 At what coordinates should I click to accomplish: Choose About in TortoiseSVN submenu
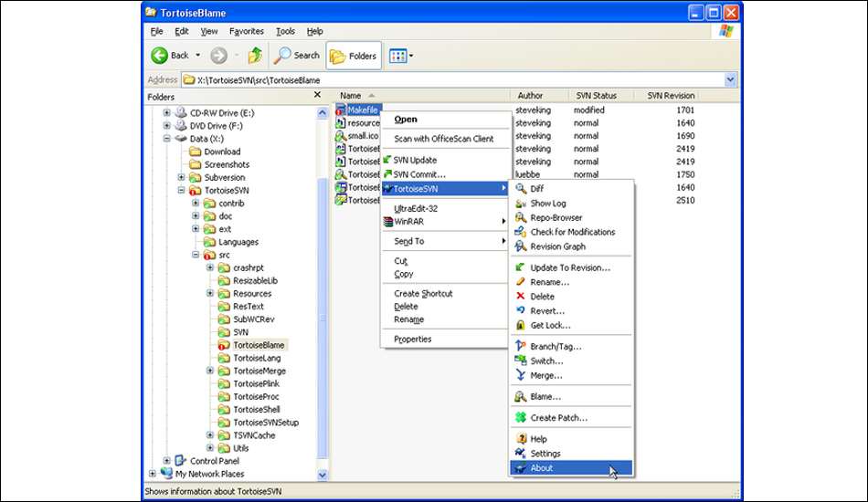(x=571, y=467)
